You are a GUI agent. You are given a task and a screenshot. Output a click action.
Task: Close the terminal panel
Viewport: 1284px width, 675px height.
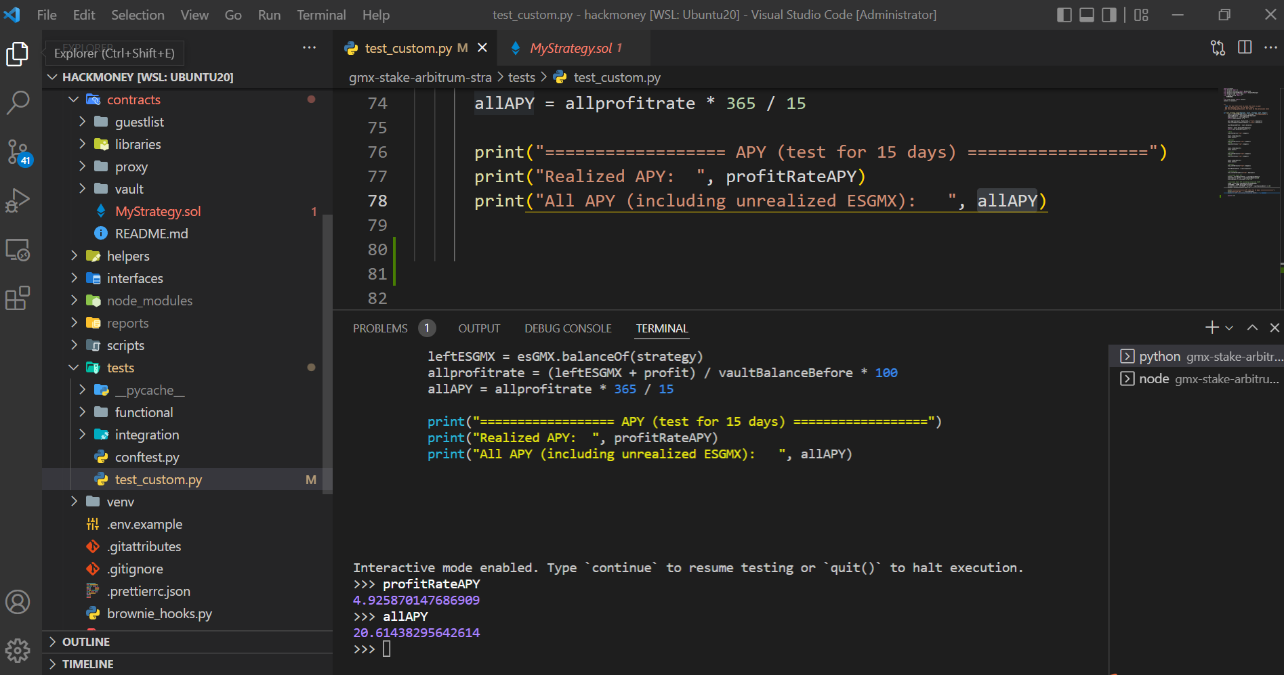(x=1275, y=328)
